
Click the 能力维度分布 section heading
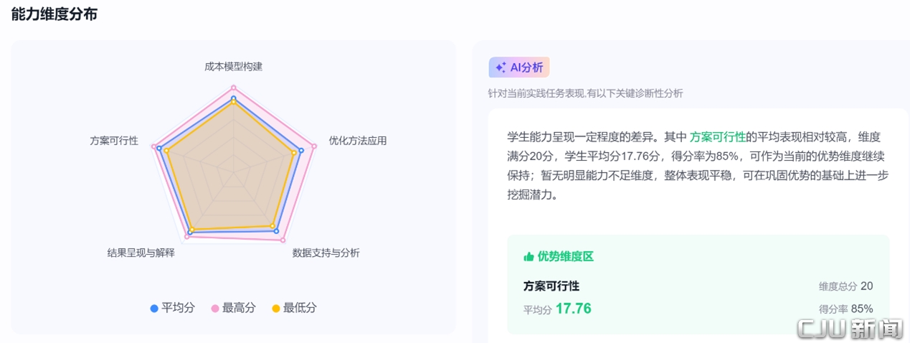54,14
